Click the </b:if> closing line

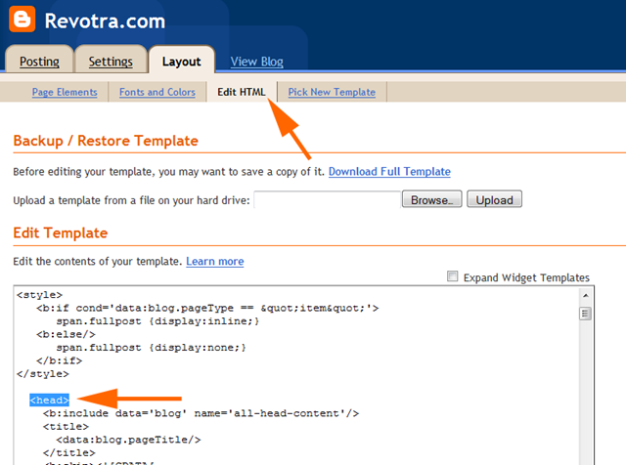pos(59,360)
